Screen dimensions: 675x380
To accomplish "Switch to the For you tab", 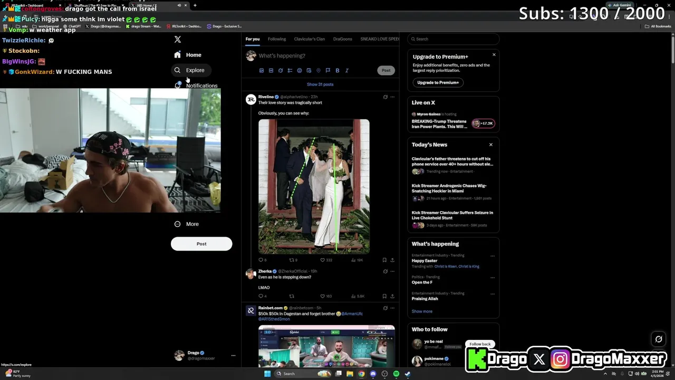I will (x=253, y=39).
